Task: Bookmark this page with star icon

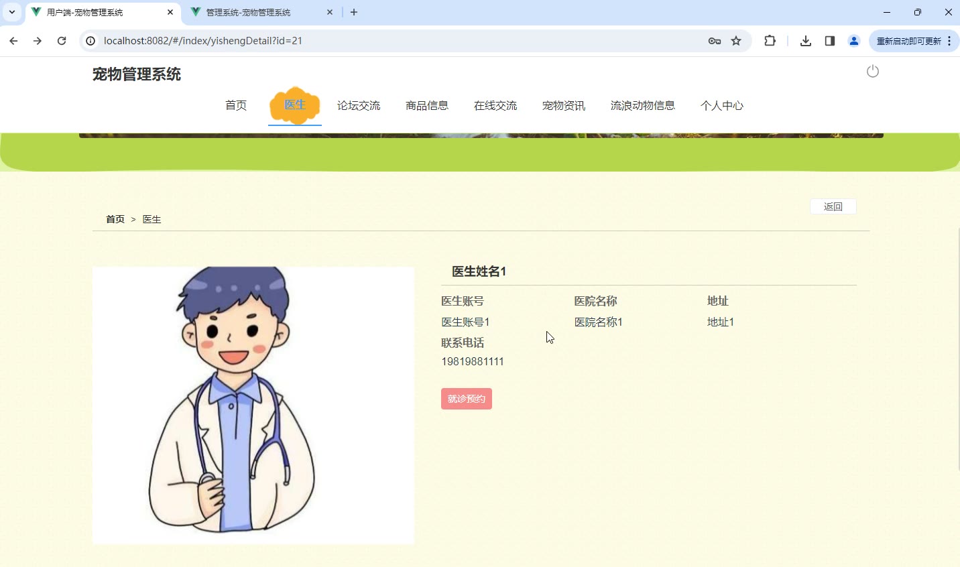Action: 736,41
